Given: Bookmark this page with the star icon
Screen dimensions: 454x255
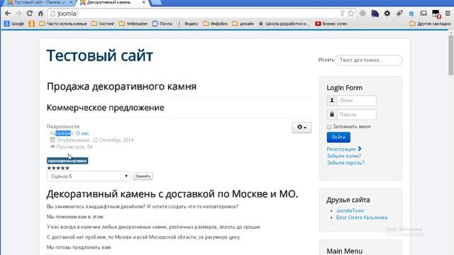Looking at the screenshot, I should pos(351,13).
